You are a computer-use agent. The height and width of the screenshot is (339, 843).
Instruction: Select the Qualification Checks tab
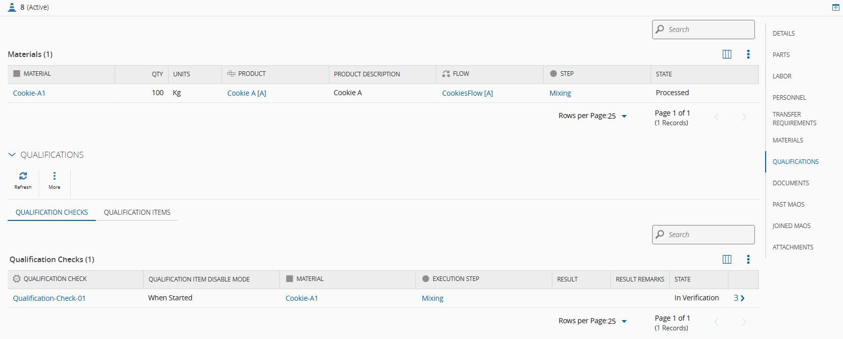[51, 212]
